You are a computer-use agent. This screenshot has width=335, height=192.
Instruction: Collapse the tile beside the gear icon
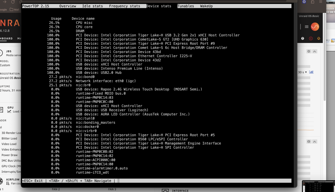point(315,51)
